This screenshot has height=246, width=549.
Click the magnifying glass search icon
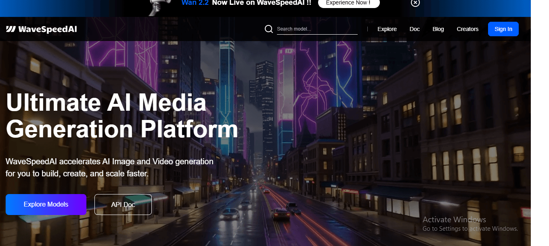(x=269, y=29)
